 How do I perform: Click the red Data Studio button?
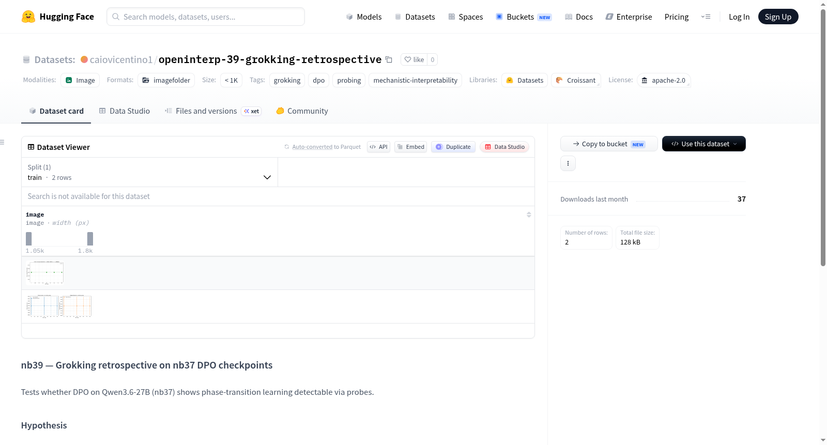[x=504, y=147]
